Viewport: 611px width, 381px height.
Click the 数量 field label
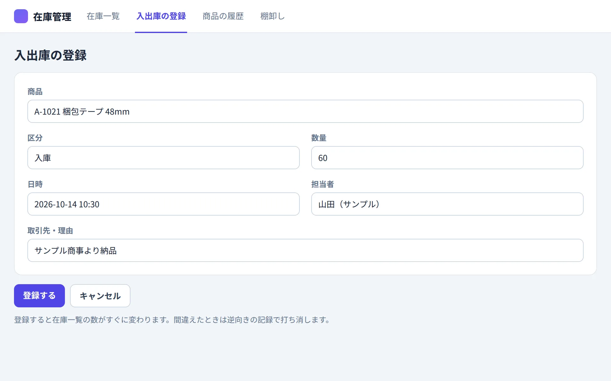tap(319, 138)
